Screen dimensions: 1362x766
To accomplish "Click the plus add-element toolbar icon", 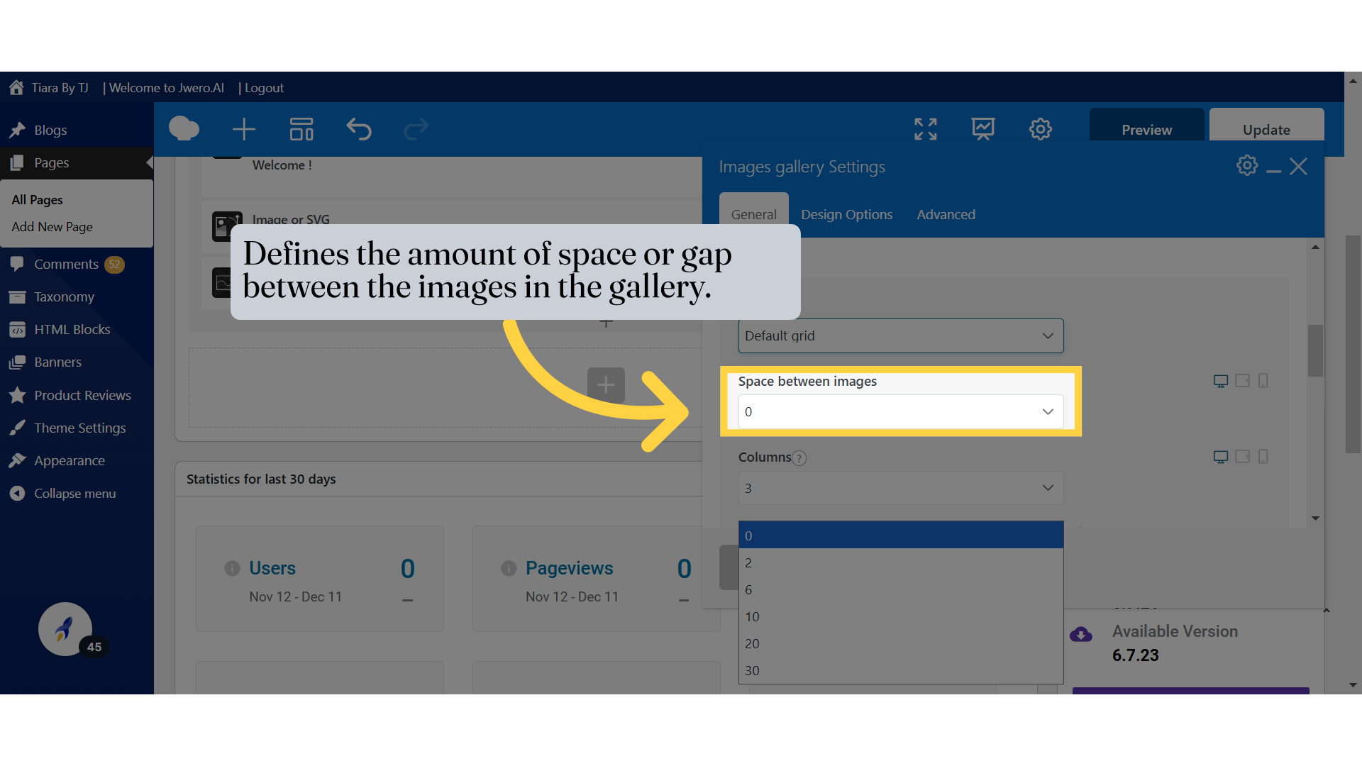I will point(243,129).
